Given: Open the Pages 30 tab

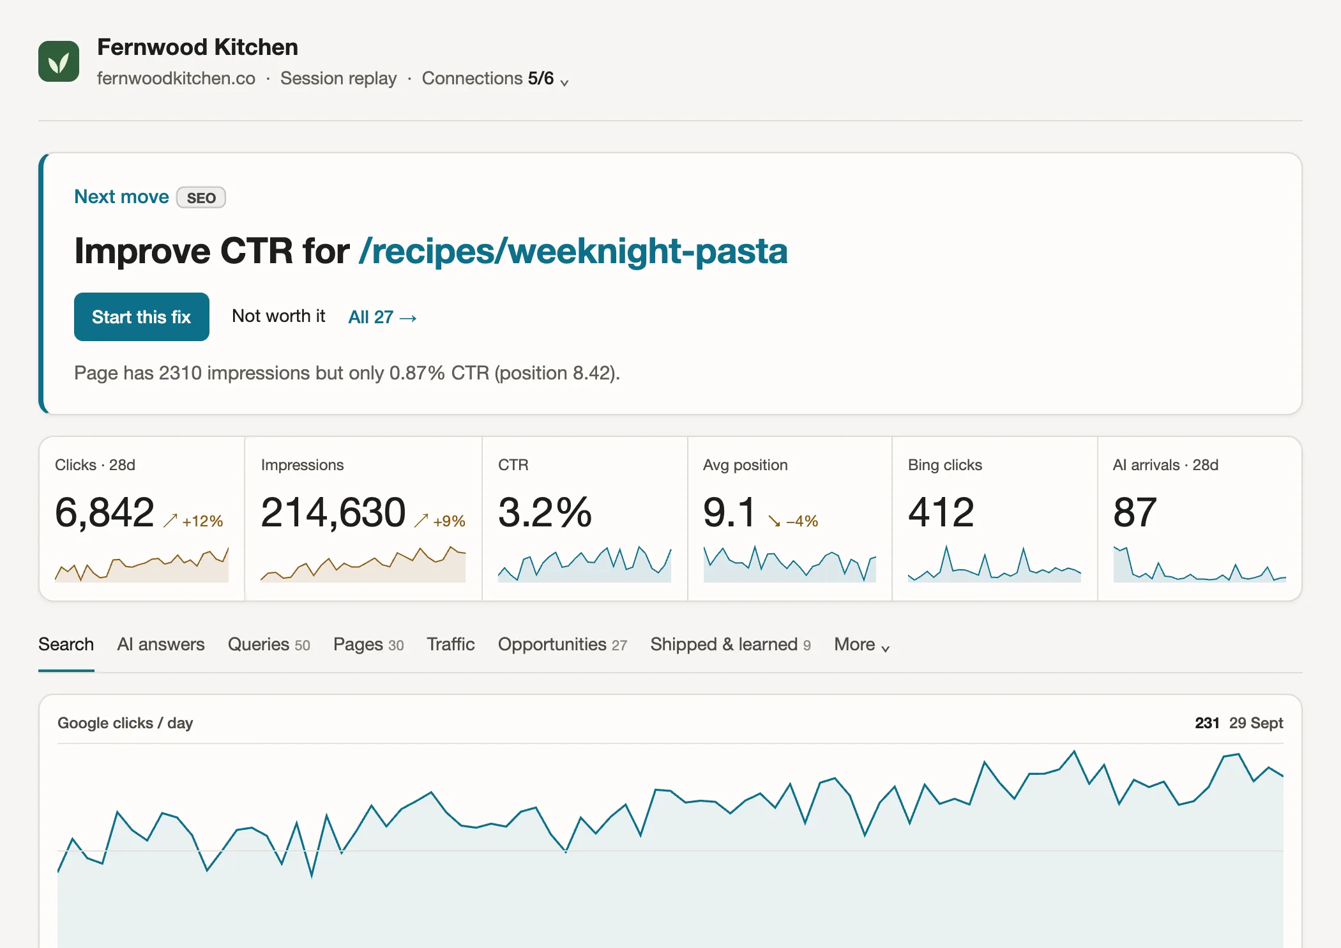Looking at the screenshot, I should pos(368,645).
